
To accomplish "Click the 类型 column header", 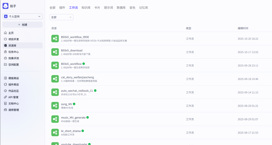I will (189, 28).
